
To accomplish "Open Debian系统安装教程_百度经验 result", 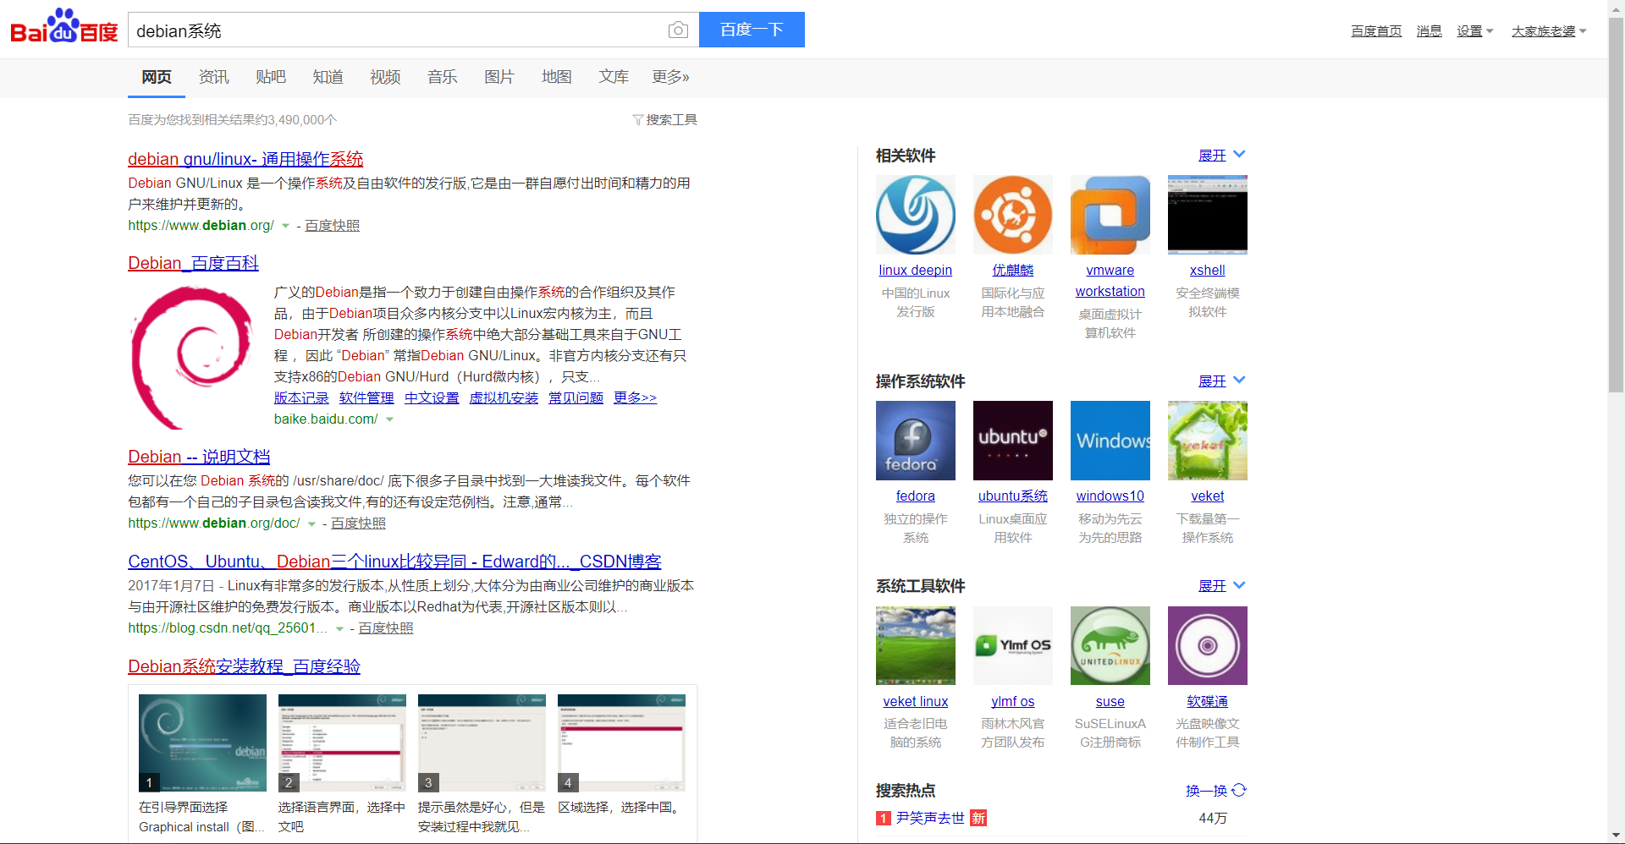I will (x=244, y=666).
